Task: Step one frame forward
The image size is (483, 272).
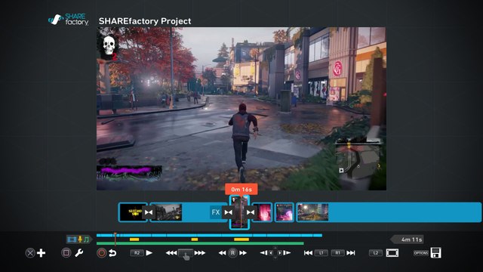Action: pyautogui.click(x=287, y=253)
